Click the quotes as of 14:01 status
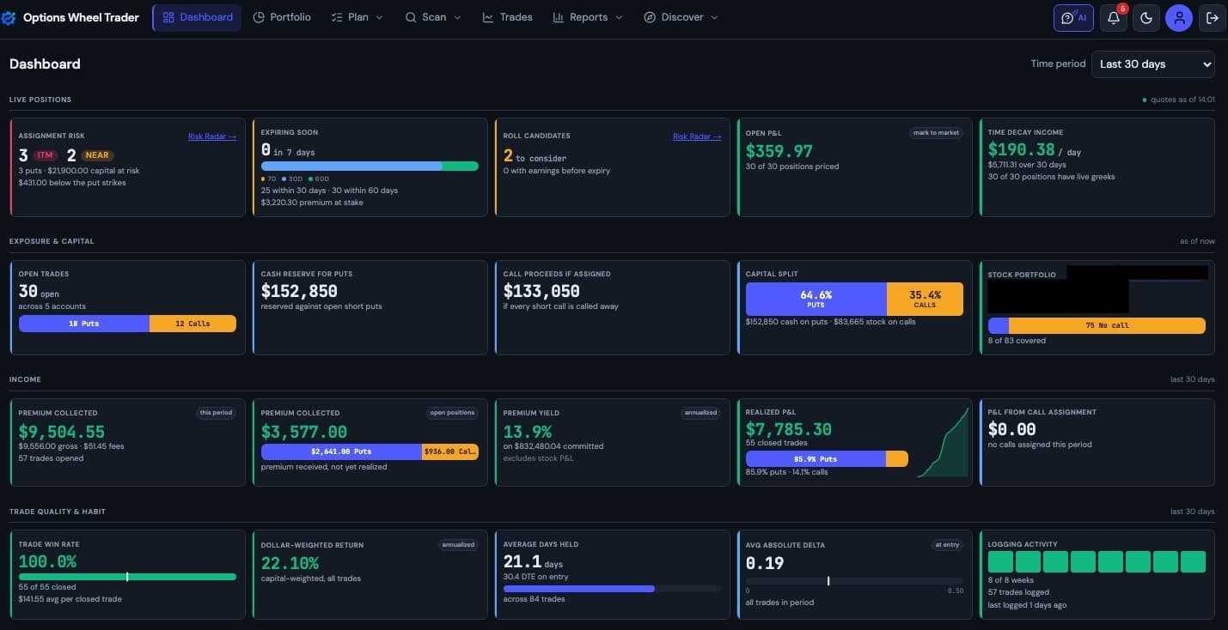 (1179, 100)
